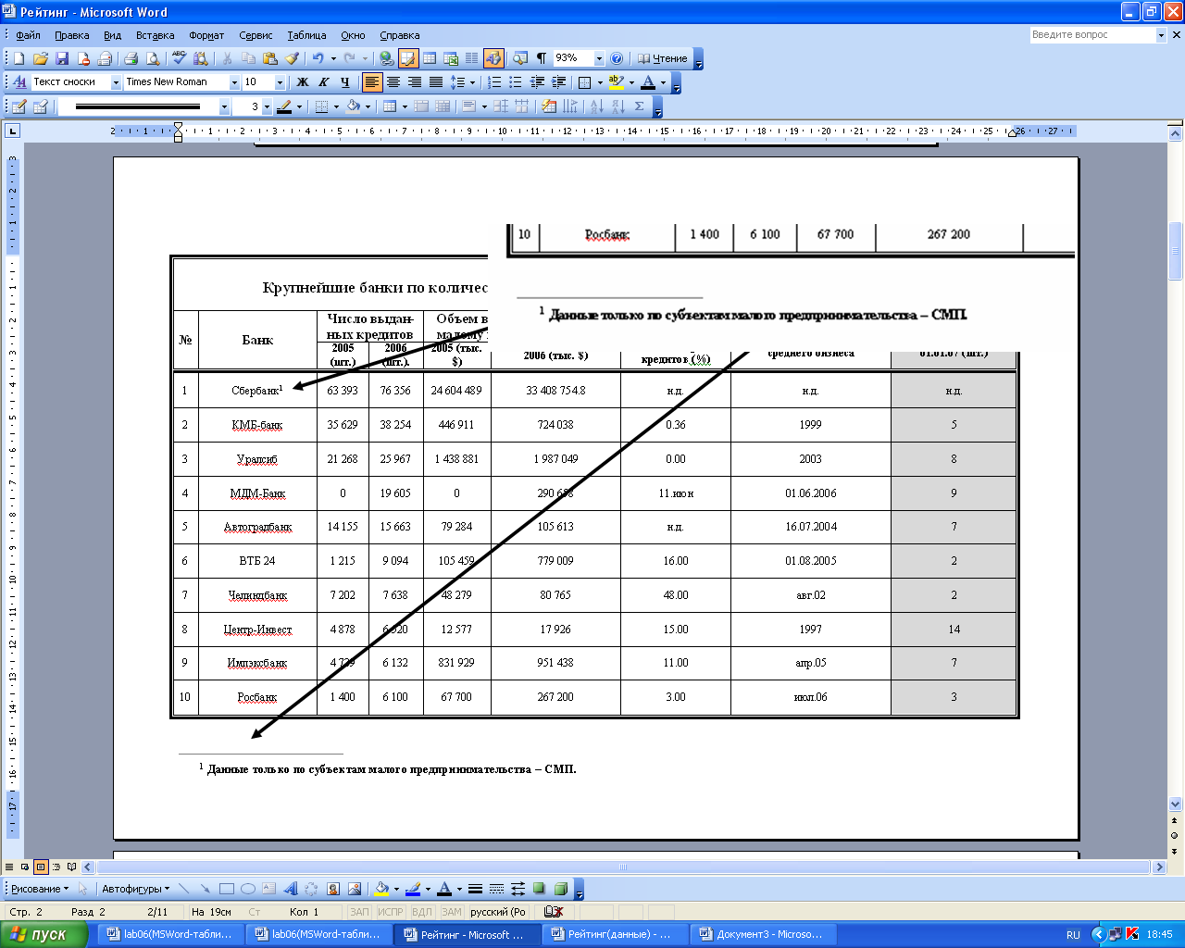Run spelling and grammar check
Image resolution: width=1185 pixels, height=948 pixels.
pos(180,58)
